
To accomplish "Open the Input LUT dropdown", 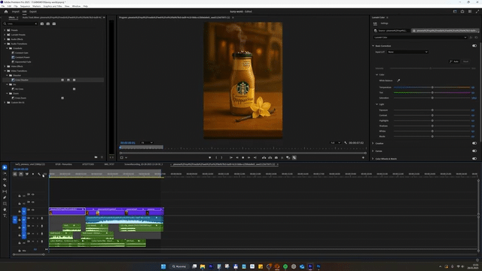I will tap(407, 52).
